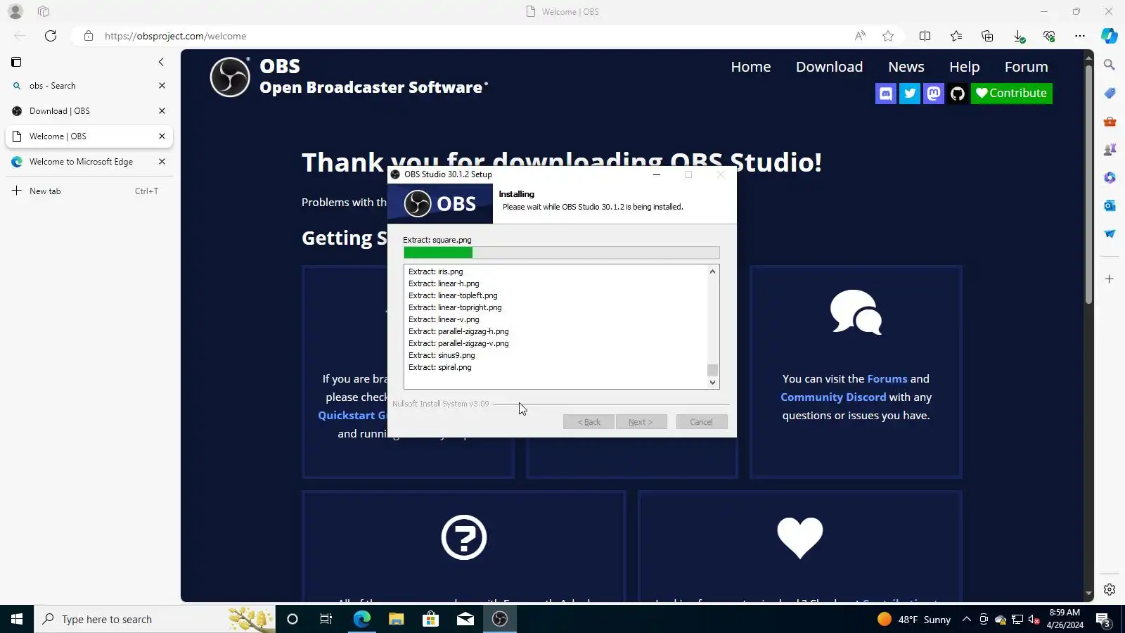
Task: Open the Collections icon
Action: point(987,36)
